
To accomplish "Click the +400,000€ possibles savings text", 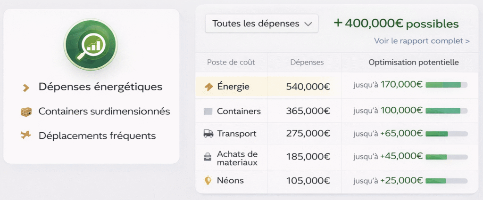I will click(x=396, y=23).
